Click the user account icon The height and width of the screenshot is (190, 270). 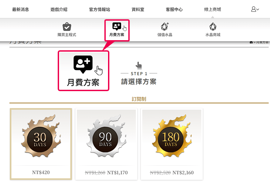(x=253, y=9)
